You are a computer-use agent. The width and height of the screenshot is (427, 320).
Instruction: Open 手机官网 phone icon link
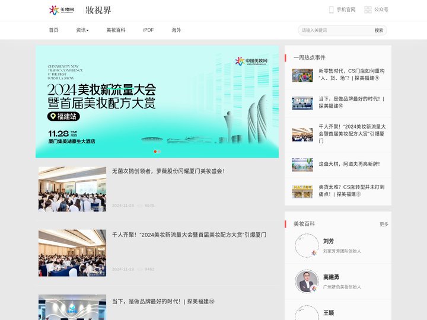331,10
